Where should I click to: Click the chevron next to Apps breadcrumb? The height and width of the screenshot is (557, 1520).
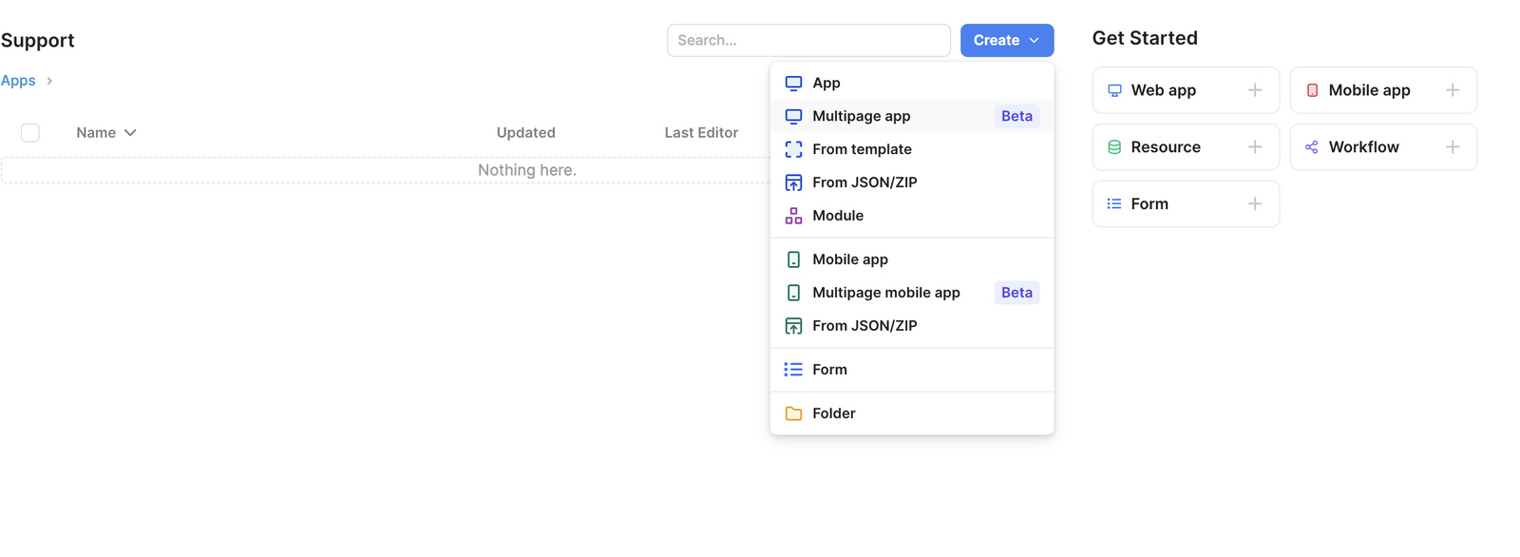pos(49,81)
